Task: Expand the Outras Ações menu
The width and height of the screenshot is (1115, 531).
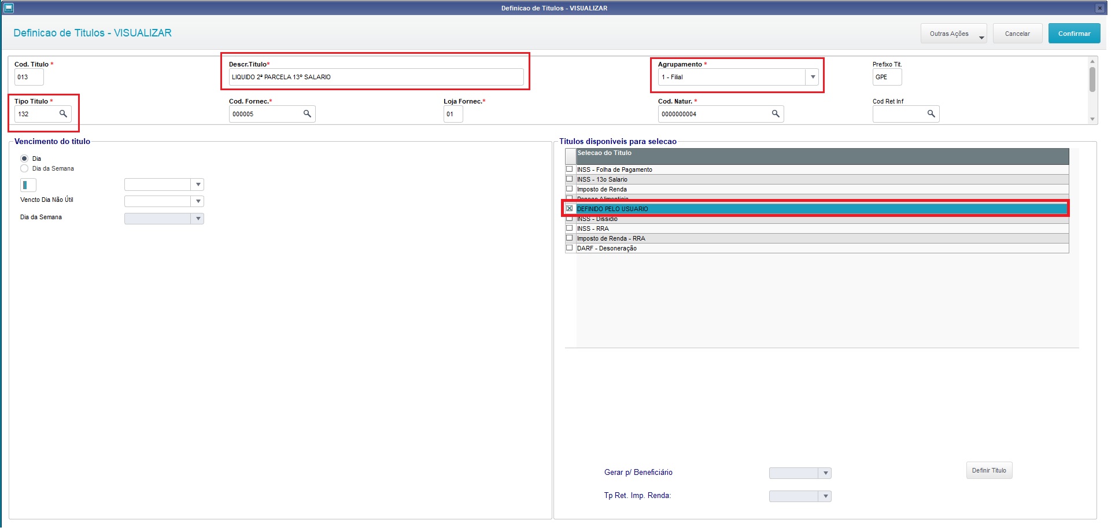Action: [954, 34]
